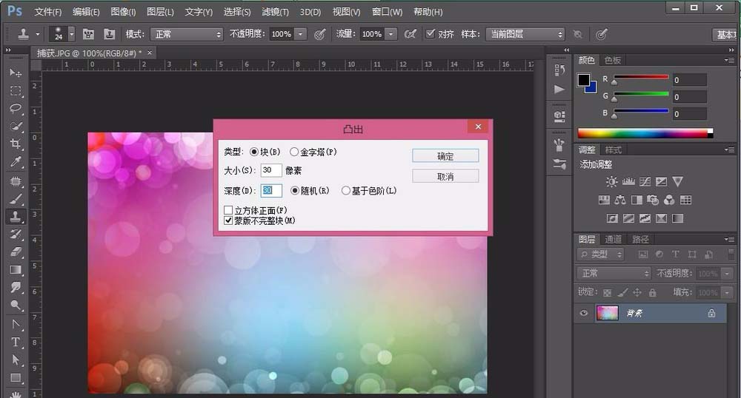Viewport: 741px width, 398px height.
Task: Select the Horizontal Type tool
Action: point(15,342)
